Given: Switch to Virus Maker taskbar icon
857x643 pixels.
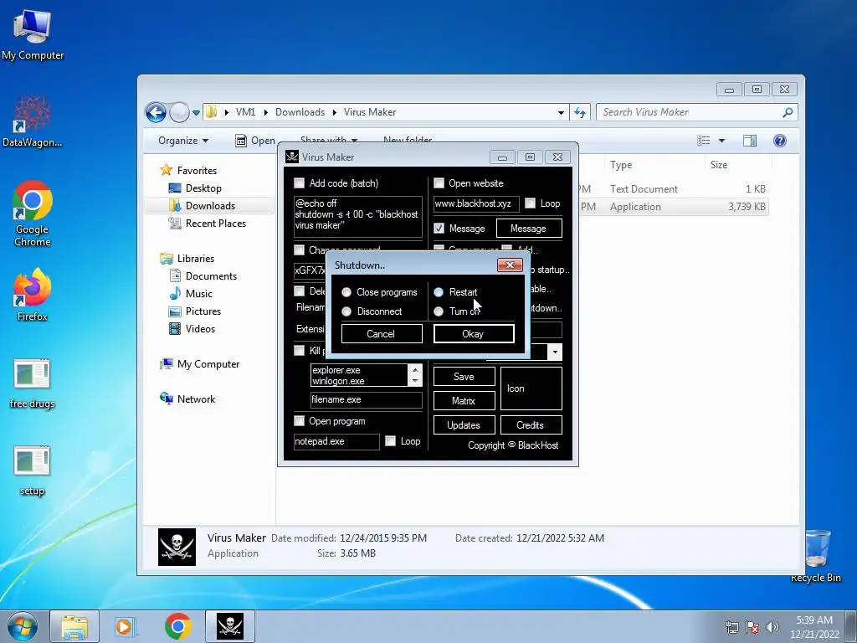Looking at the screenshot, I should (x=229, y=626).
